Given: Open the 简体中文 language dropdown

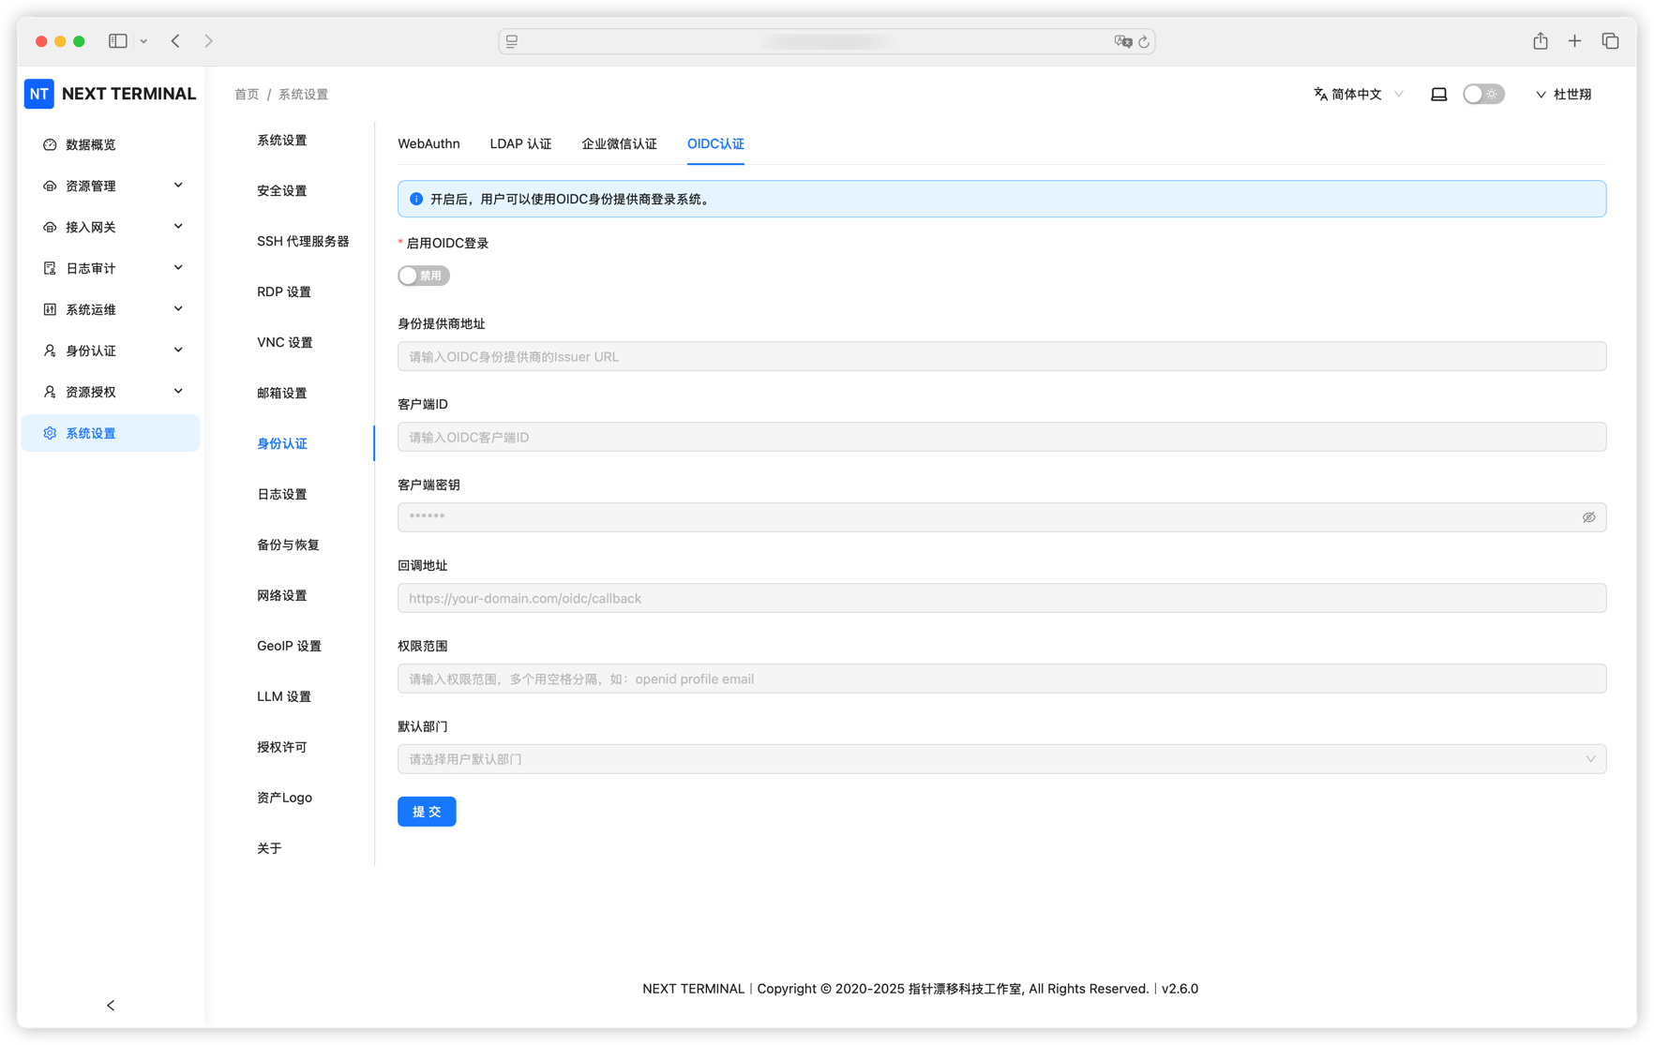Looking at the screenshot, I should point(1357,94).
